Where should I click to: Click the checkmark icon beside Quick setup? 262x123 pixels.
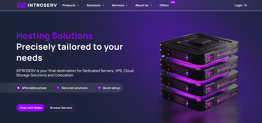[99, 88]
